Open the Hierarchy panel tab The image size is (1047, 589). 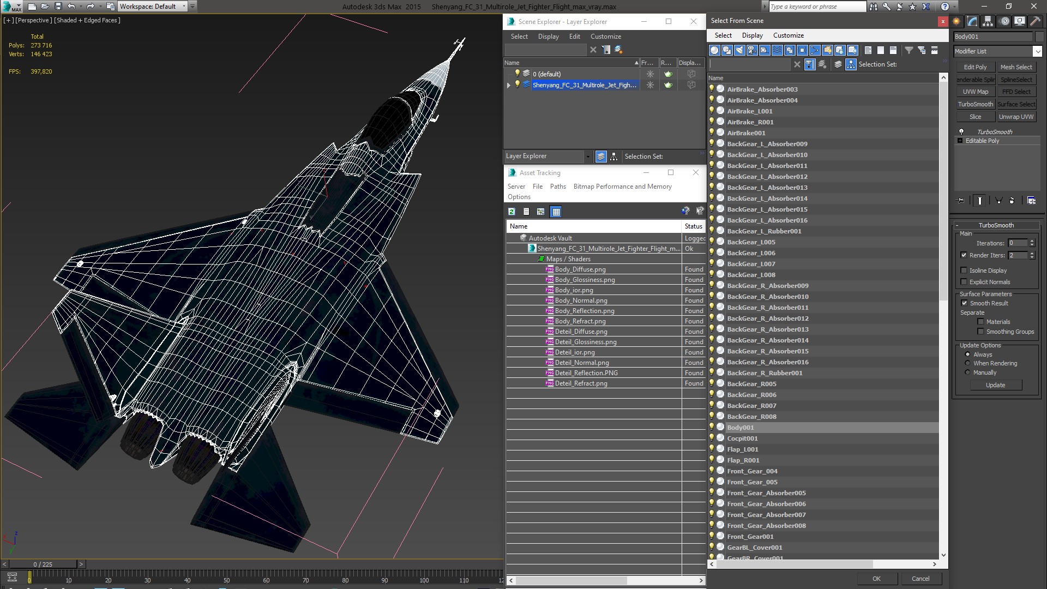coord(988,21)
